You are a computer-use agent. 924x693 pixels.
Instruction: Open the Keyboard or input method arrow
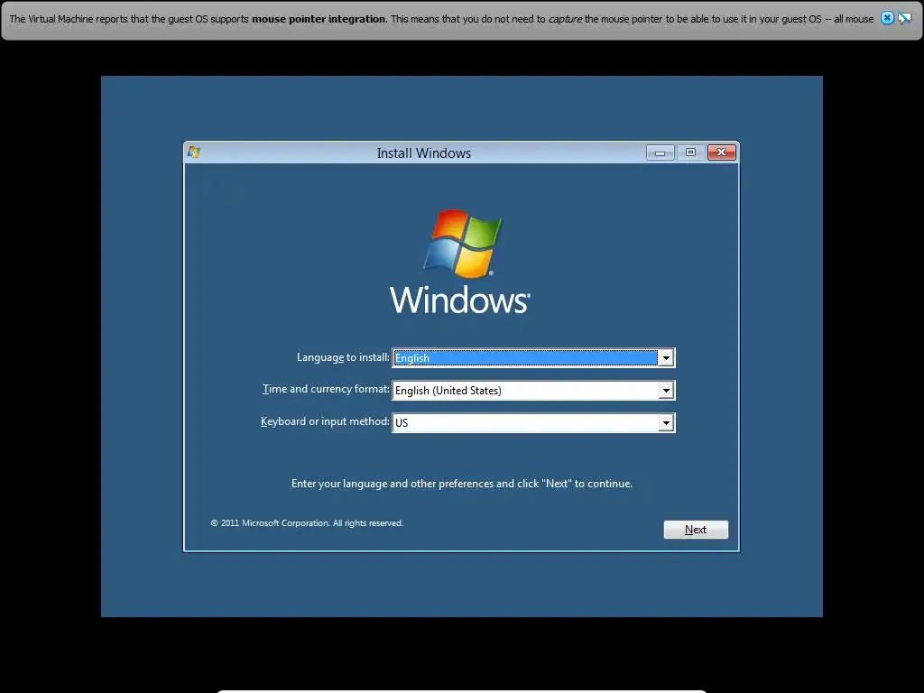666,422
